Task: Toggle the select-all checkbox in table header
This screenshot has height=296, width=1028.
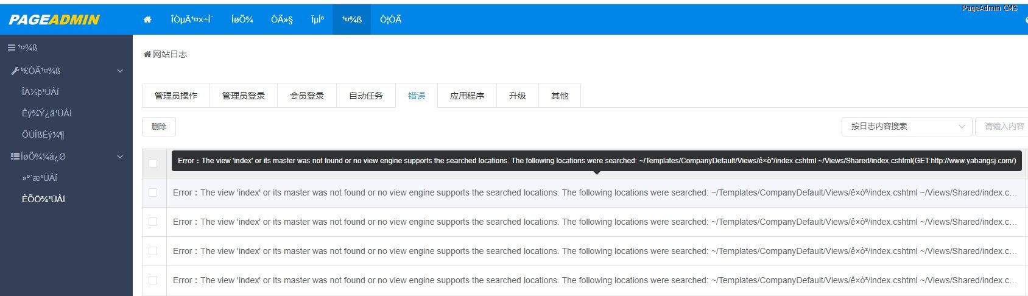Action: (x=153, y=163)
